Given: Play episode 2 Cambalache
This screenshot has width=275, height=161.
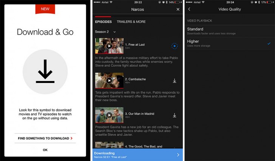Looking at the screenshot, I should point(109,81).
